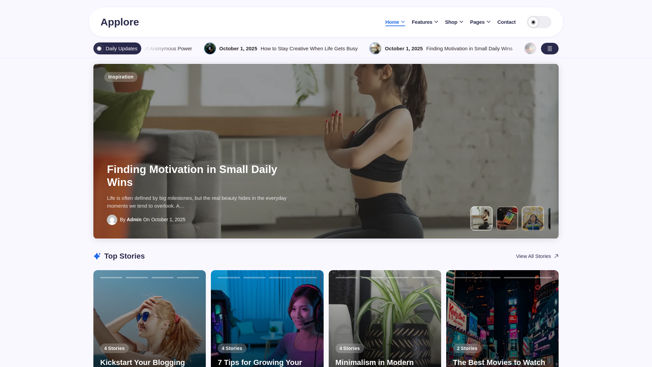Click the 2 Stories badge
Viewport: 652px width, 367px height.
pos(467,348)
